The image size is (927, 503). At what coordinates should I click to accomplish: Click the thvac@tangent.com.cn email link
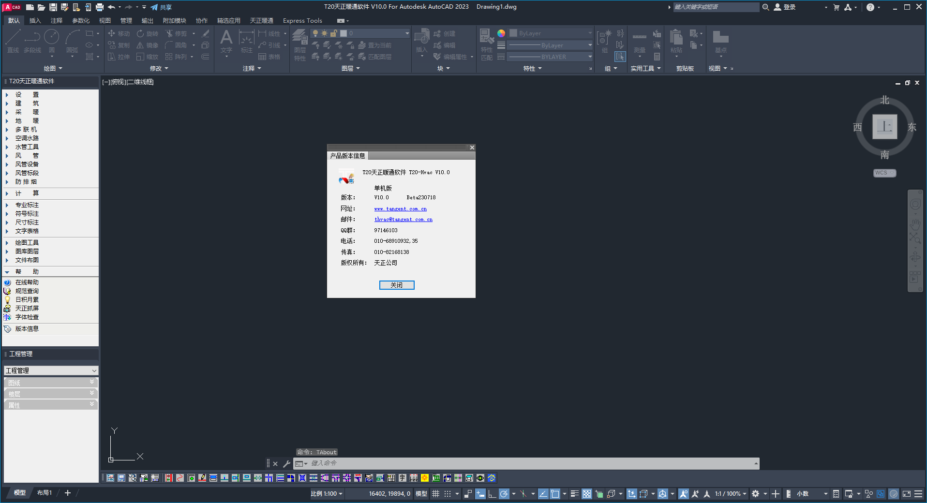(403, 220)
